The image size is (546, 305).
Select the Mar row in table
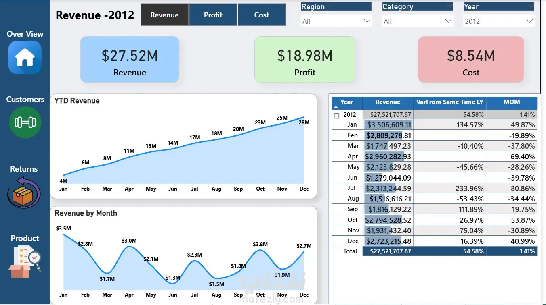[435, 146]
